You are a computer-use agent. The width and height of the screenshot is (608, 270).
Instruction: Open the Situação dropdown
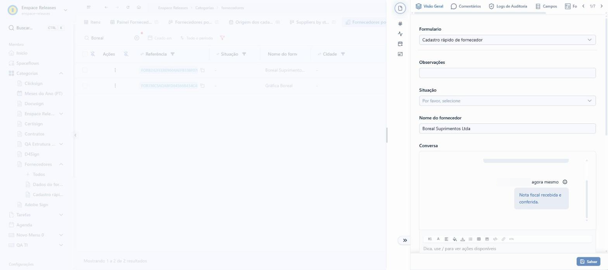coord(507,101)
